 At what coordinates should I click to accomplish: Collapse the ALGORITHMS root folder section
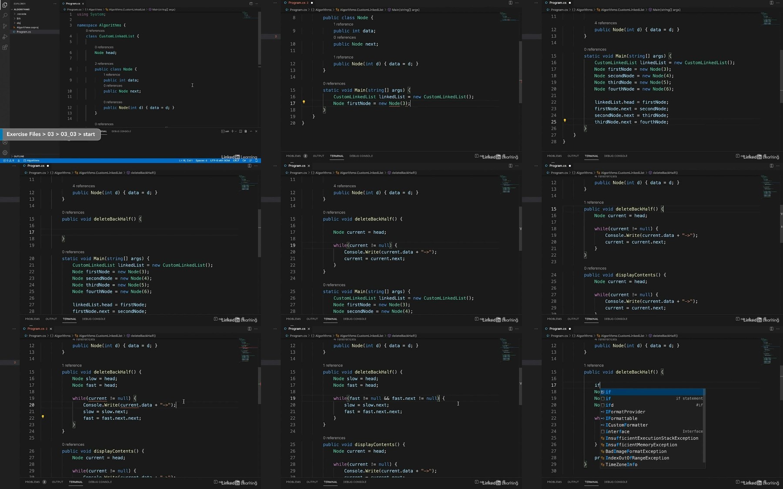[35, 9]
